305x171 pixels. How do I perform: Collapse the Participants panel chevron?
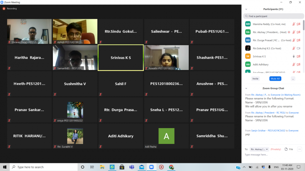(x=246, y=9)
